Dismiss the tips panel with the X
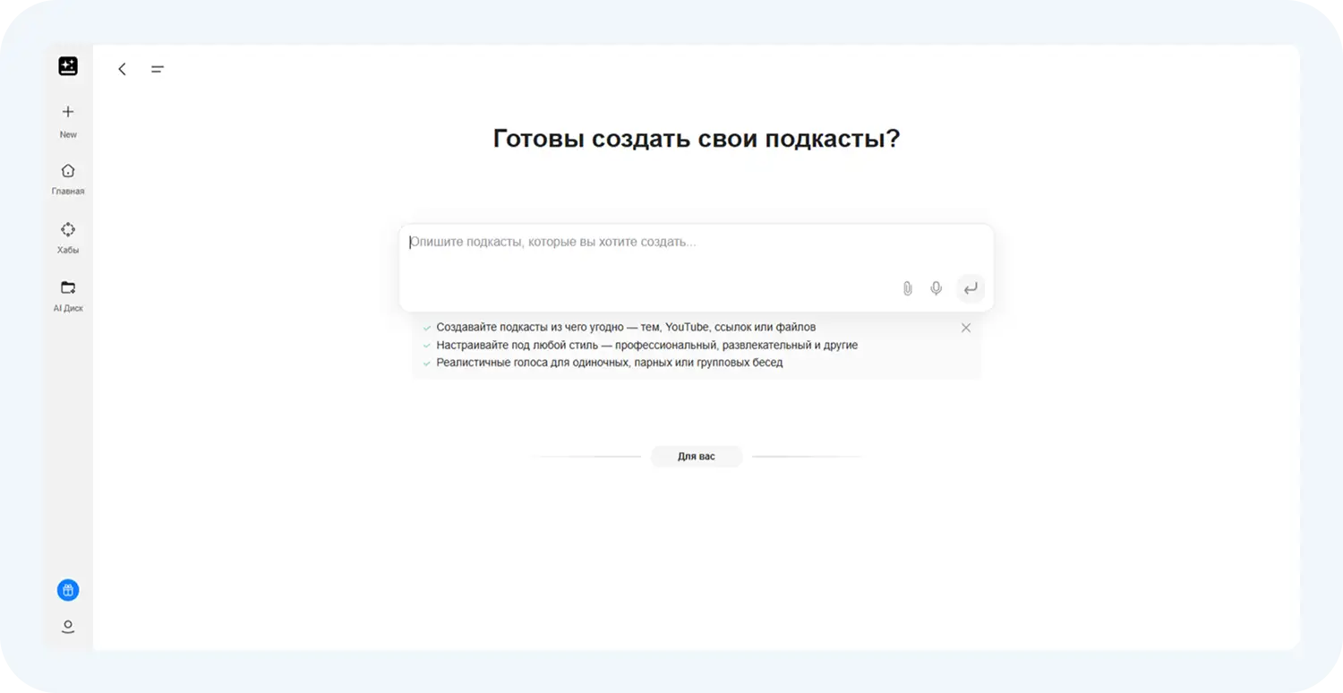1343x693 pixels. pyautogui.click(x=966, y=328)
